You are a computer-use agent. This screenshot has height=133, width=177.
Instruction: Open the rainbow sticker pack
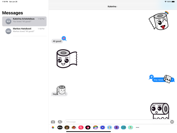tap(95, 128)
